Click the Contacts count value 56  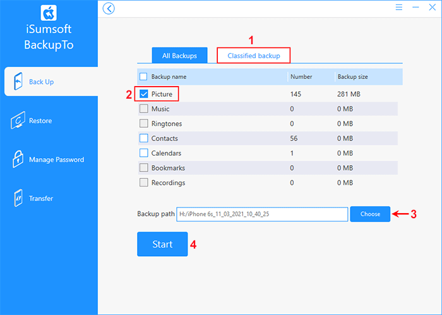point(294,139)
